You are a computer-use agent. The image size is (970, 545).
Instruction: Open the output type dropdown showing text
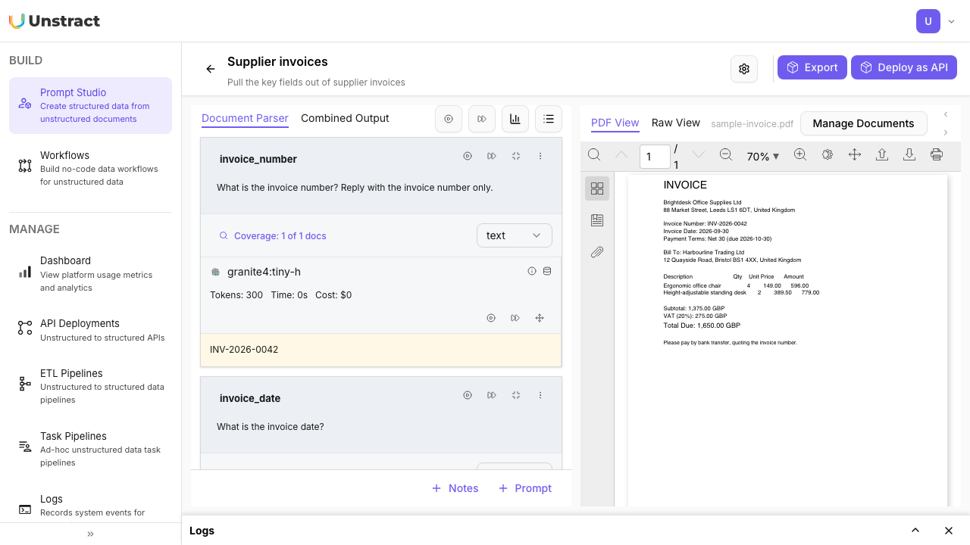coord(515,235)
